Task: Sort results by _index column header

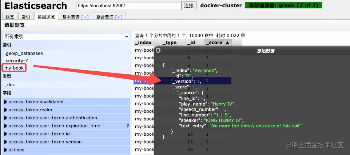Action: pyautogui.click(x=147, y=43)
